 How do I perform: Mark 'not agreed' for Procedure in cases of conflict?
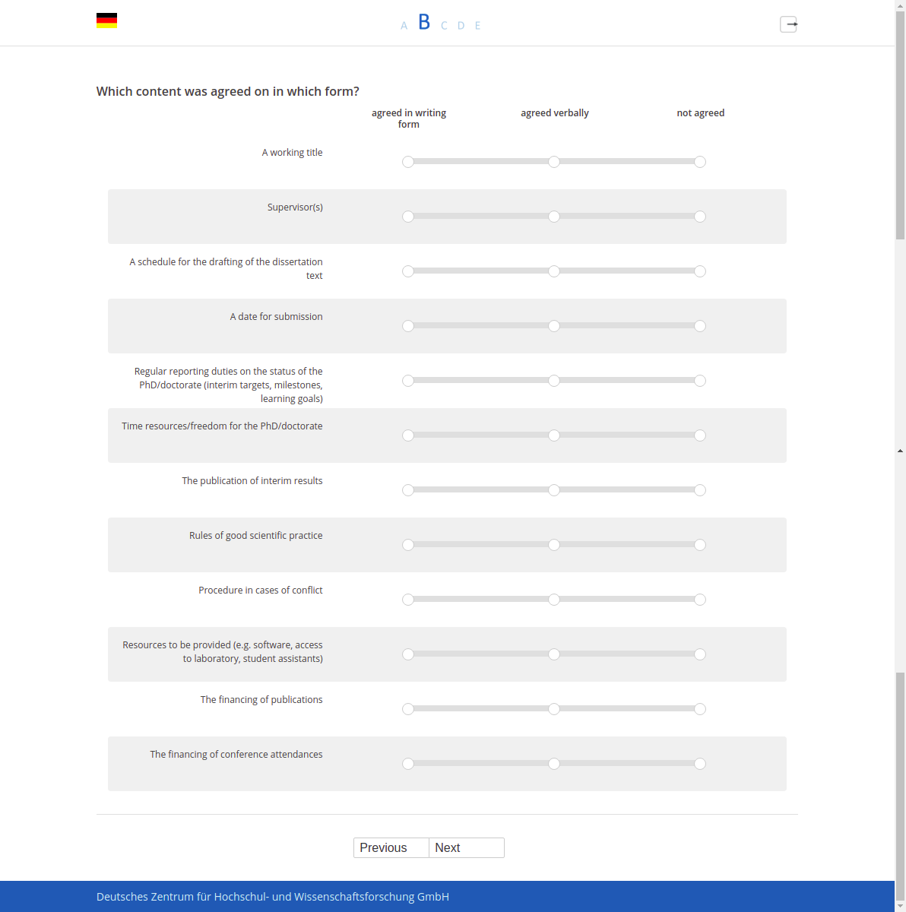pos(700,600)
